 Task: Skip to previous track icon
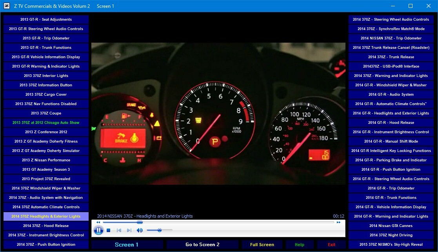[119, 231]
